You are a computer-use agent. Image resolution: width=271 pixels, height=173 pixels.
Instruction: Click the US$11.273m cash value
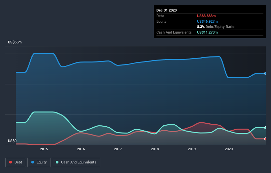207,32
